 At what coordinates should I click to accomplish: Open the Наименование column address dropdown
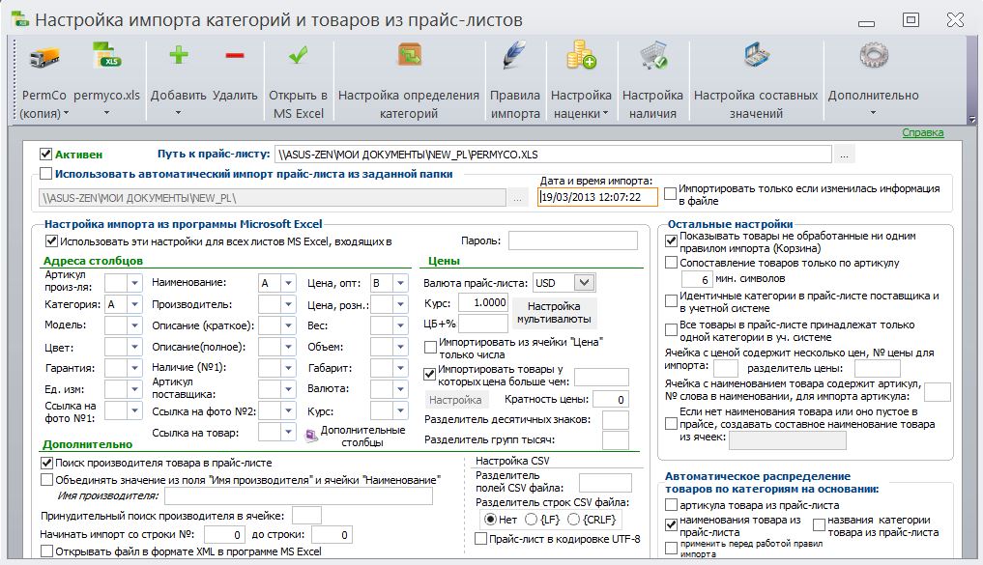click(288, 283)
